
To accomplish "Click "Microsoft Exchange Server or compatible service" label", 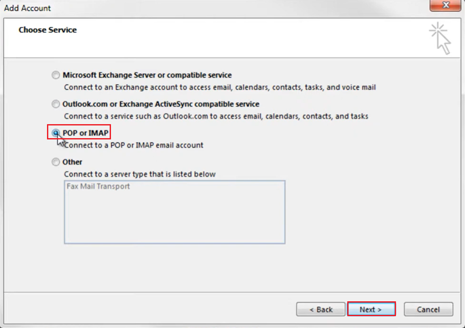I will pyautogui.click(x=147, y=75).
